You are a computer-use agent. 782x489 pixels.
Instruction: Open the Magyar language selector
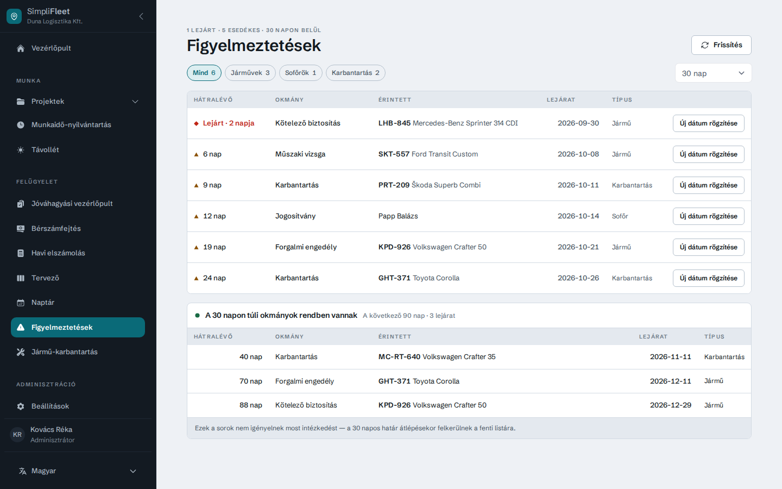pos(78,471)
